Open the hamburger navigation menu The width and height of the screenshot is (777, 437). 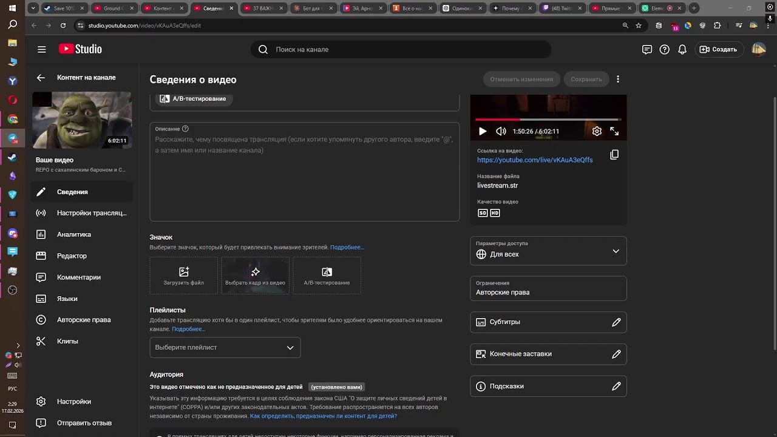41,49
